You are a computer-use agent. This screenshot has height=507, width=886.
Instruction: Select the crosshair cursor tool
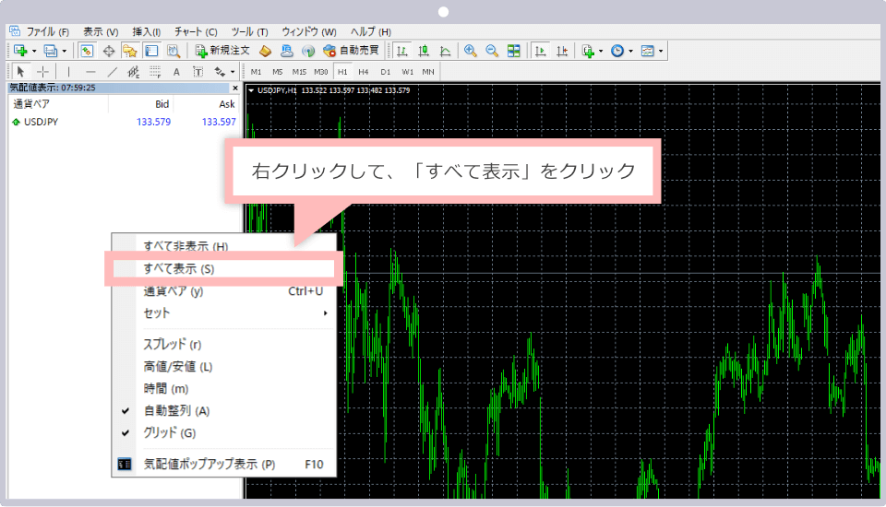coord(42,72)
